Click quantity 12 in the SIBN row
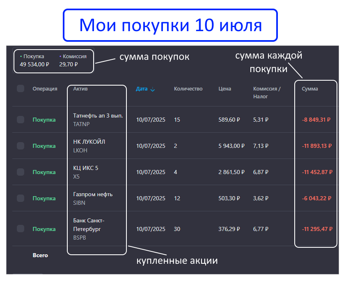 click(x=177, y=198)
